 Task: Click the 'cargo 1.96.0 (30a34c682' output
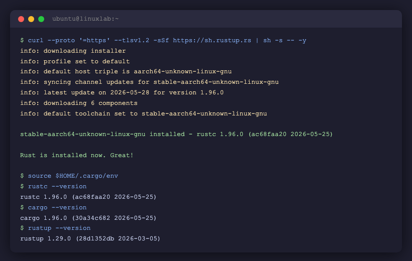tap(88, 218)
